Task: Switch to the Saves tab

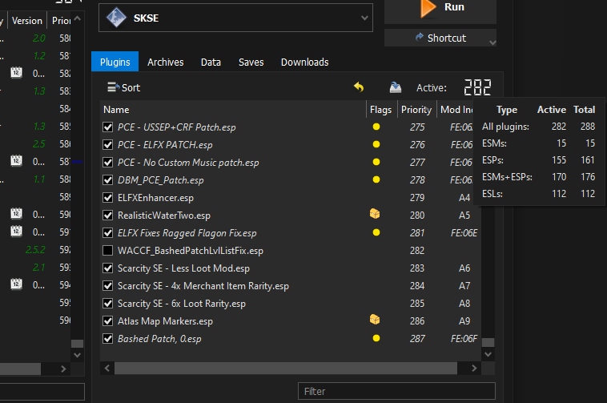Action: [x=251, y=62]
